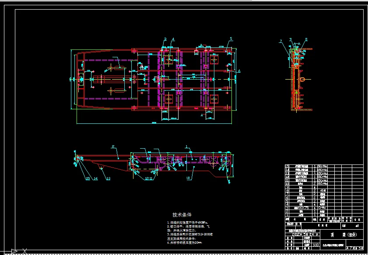Select balloon label '13' in the side view
The height and width of the screenshot is (255, 368).
tap(108, 178)
